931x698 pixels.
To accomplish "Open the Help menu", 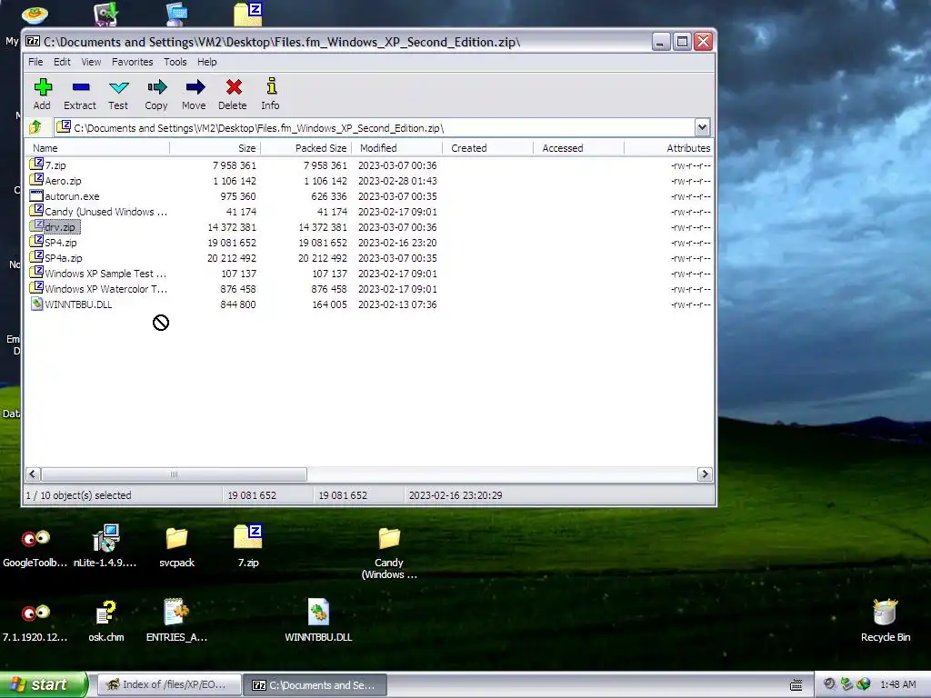I will pyautogui.click(x=206, y=62).
